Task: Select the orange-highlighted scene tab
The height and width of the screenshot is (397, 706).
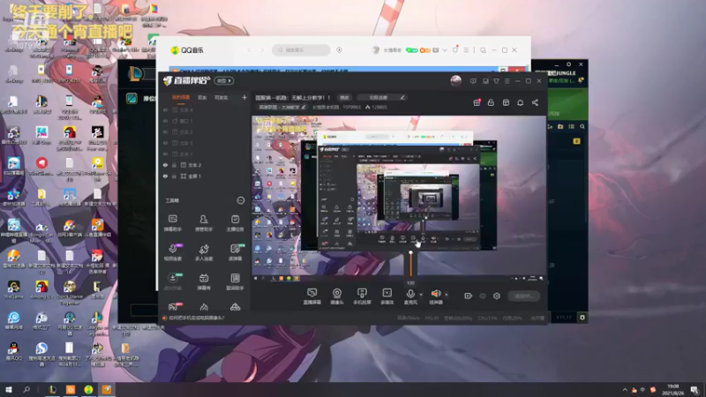Action: pos(181,98)
